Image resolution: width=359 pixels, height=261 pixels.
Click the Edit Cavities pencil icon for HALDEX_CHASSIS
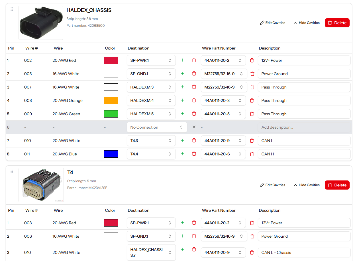262,22
